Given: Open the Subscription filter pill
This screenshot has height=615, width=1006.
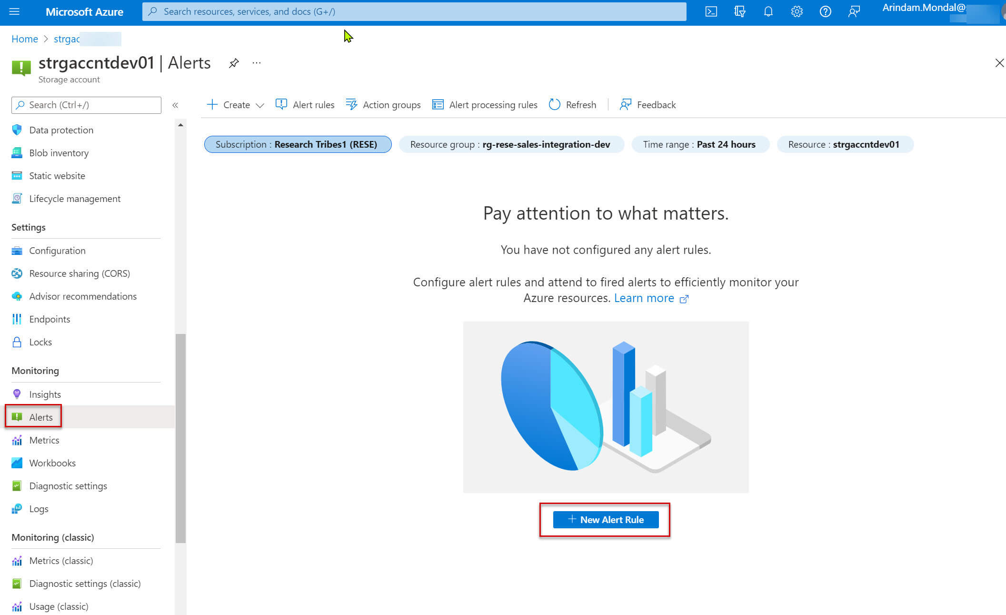Looking at the screenshot, I should (x=298, y=144).
